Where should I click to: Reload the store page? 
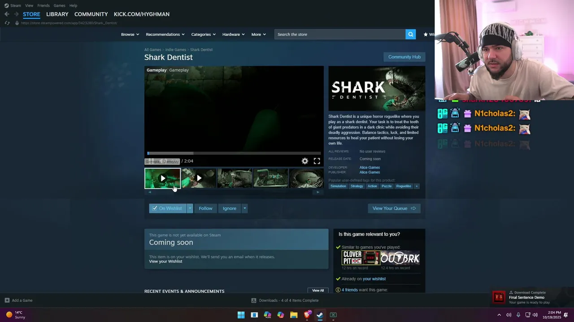click(7, 23)
